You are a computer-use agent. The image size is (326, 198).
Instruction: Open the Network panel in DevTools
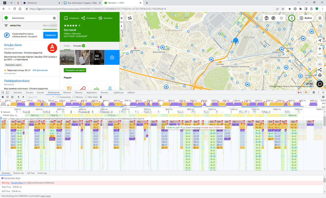coord(67,92)
